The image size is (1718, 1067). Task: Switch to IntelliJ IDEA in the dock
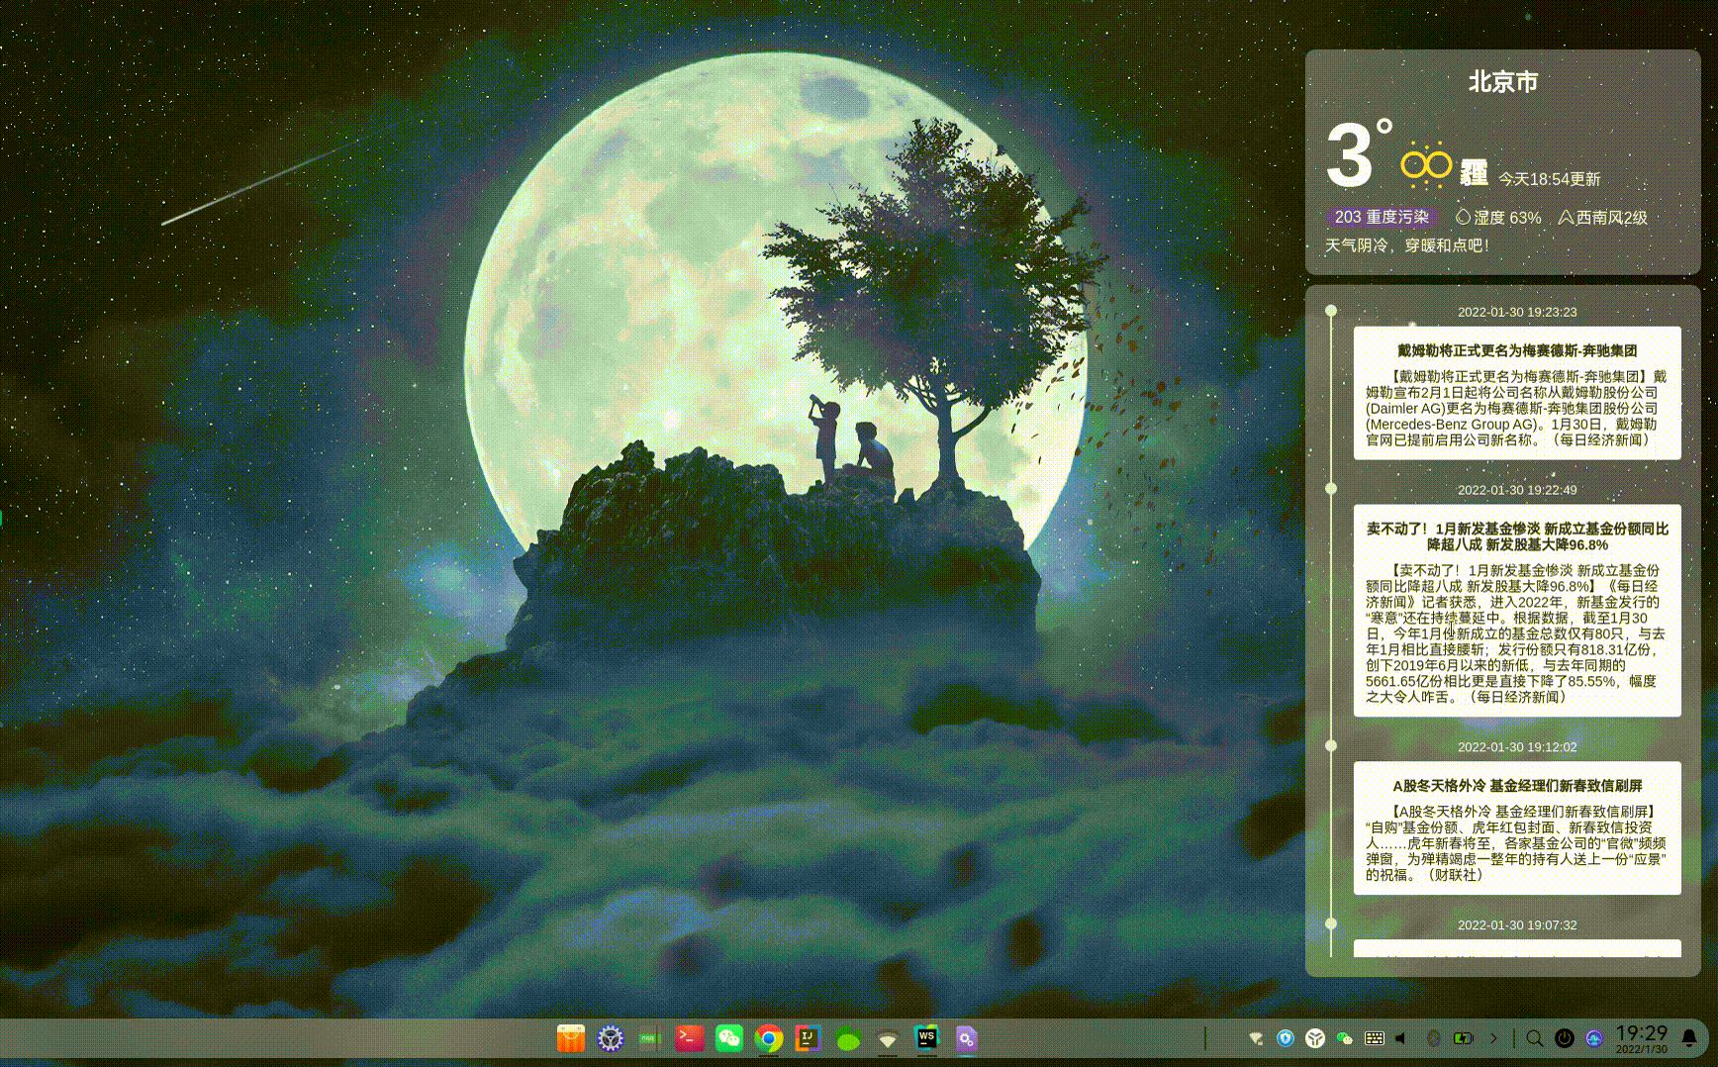pos(809,1038)
